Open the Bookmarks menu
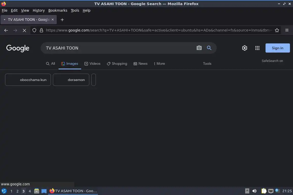The image size is (293, 195). click(58, 10)
